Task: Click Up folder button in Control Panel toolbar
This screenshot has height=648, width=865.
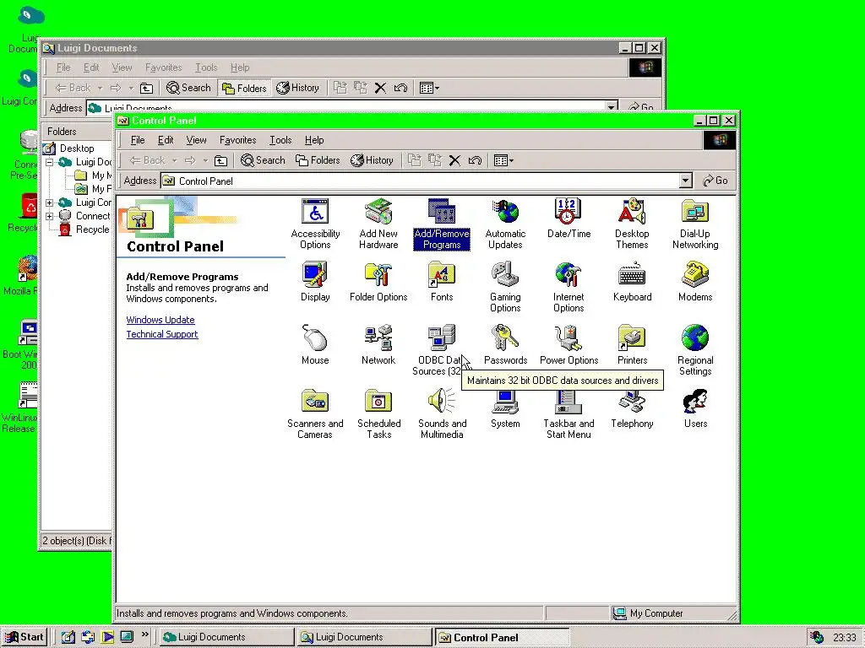Action: 220,160
